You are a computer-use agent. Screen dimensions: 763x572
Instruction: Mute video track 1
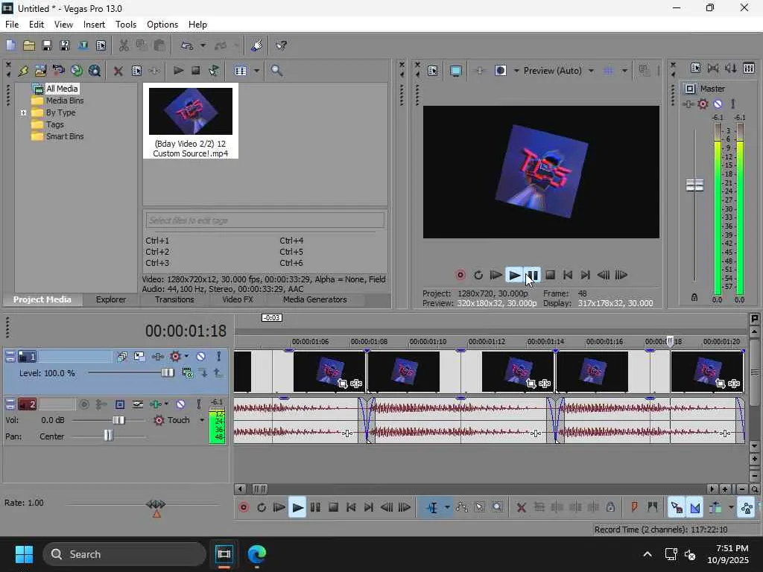(200, 357)
